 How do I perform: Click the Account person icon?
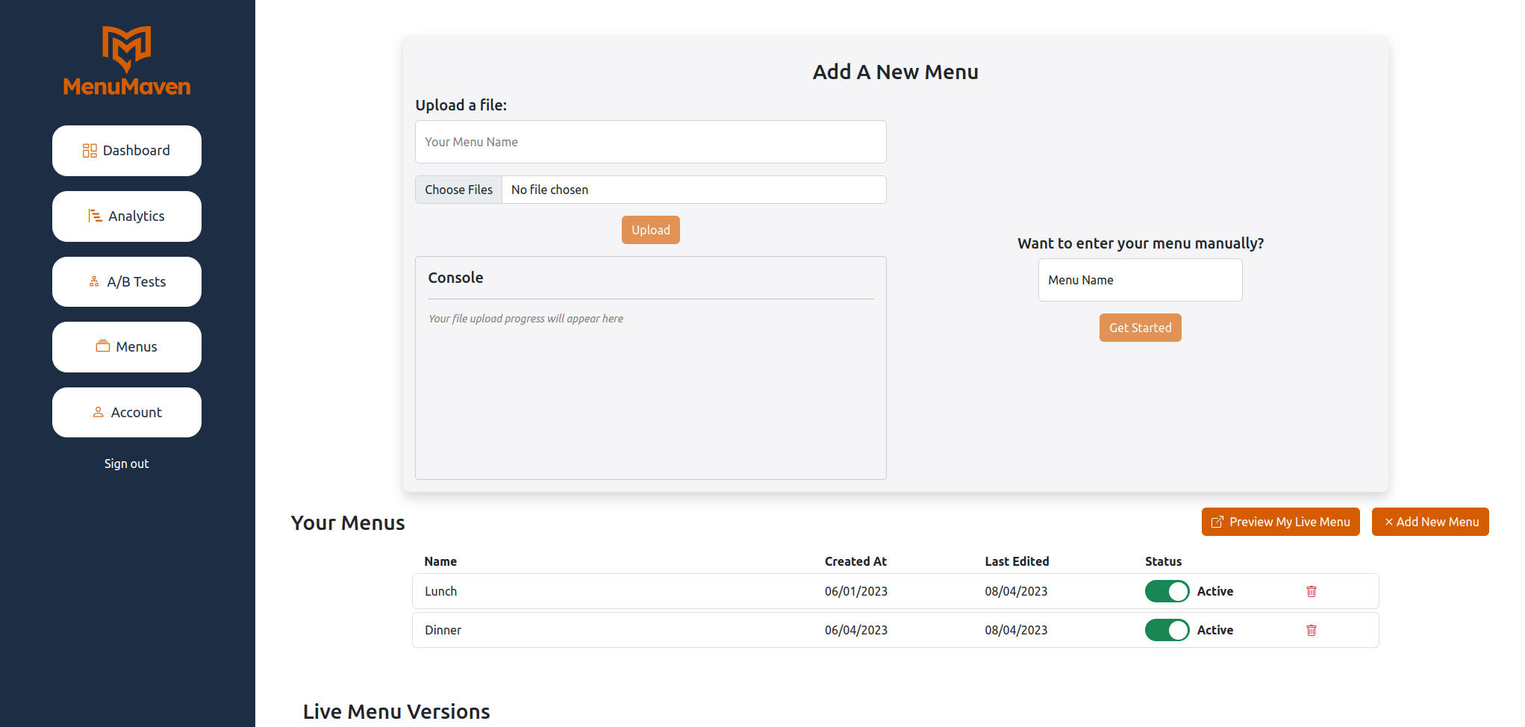point(98,413)
